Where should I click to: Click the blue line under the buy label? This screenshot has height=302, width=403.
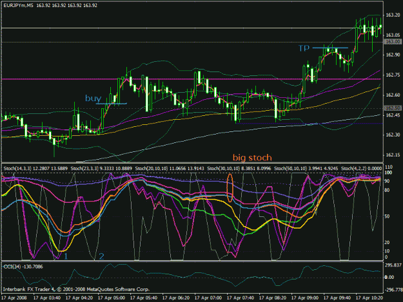[112, 104]
